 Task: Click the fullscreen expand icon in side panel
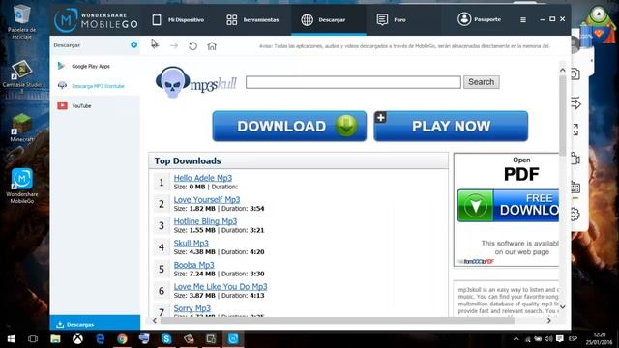[575, 130]
